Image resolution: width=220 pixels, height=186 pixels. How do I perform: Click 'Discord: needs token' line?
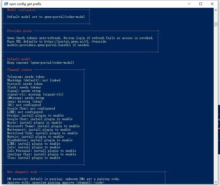(x=25, y=84)
